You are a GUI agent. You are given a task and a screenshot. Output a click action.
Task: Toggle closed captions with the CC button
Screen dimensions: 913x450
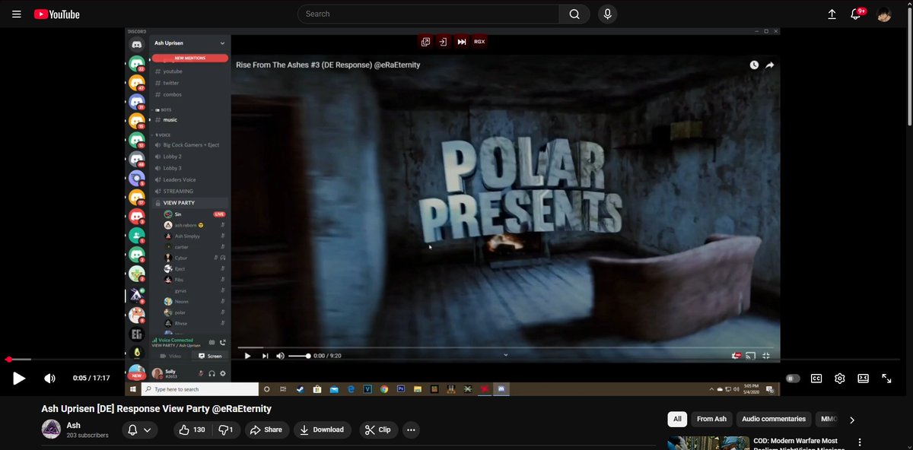click(x=816, y=378)
